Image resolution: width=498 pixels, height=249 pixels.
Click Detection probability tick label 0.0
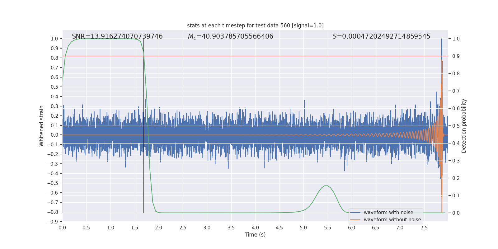point(456,213)
